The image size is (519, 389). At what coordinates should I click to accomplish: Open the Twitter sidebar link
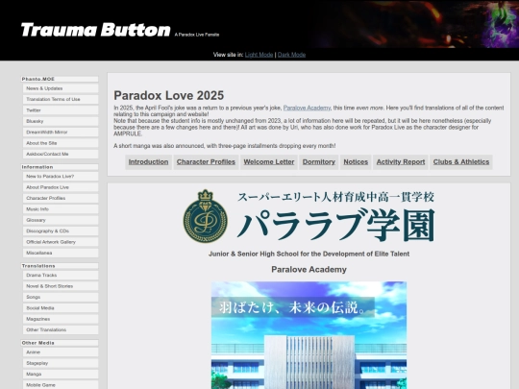click(x=61, y=110)
